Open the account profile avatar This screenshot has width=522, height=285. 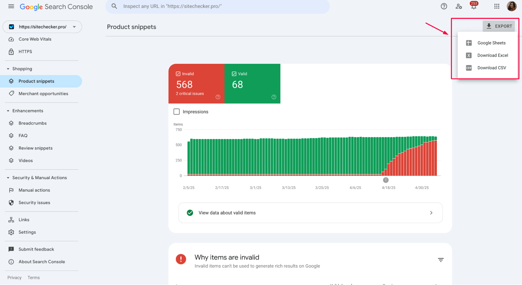pyautogui.click(x=512, y=6)
